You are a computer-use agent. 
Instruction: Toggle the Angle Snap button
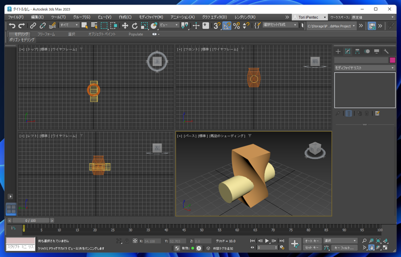click(x=227, y=26)
